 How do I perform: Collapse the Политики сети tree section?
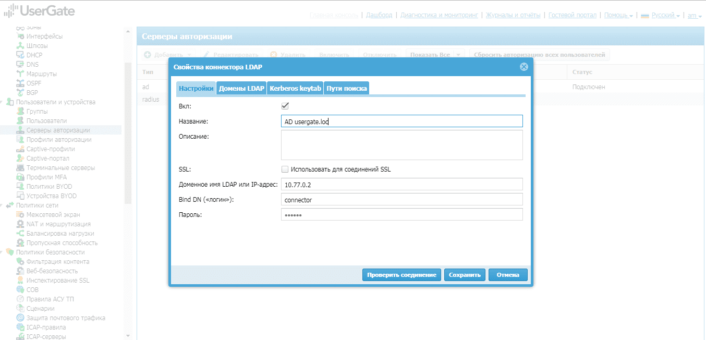click(2, 205)
